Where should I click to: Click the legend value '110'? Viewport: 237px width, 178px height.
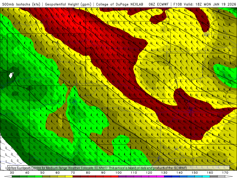point(134,173)
